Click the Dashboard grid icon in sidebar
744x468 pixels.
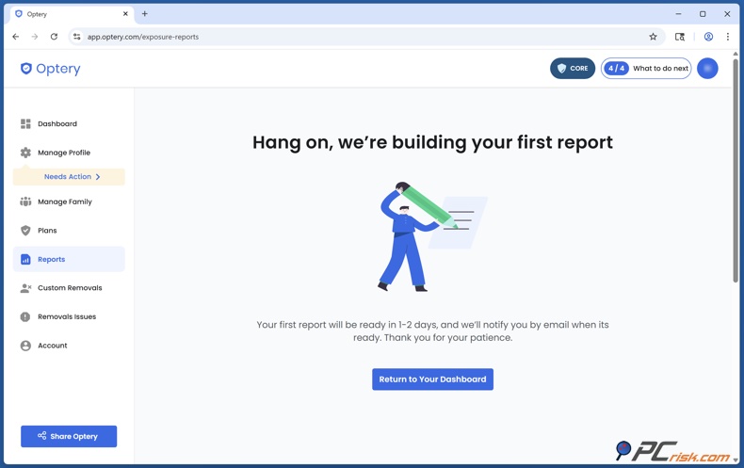[25, 123]
